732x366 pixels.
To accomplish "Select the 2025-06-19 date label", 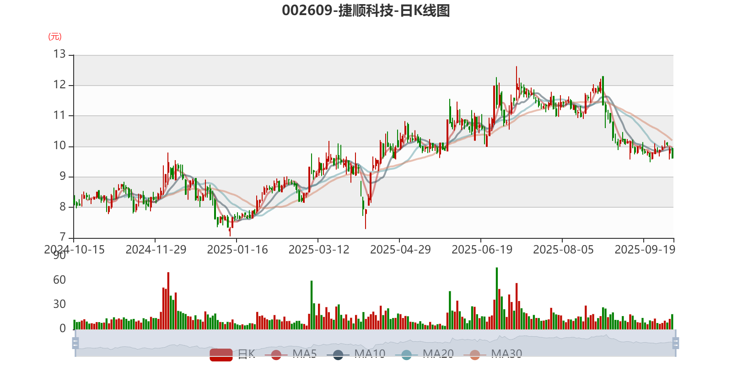I will point(482,250).
